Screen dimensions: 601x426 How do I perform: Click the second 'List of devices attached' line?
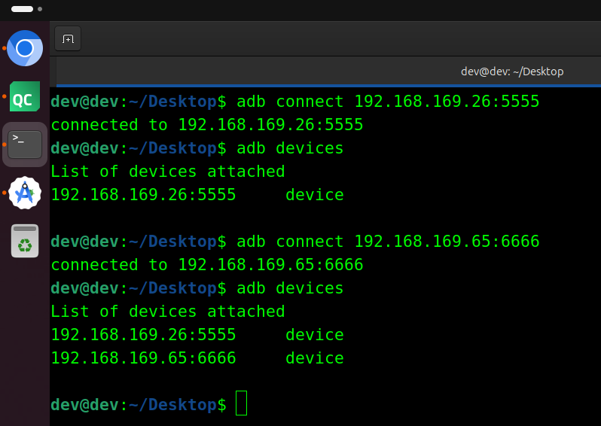tap(168, 312)
